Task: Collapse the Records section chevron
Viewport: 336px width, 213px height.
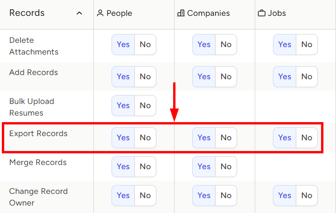Action: tap(79, 13)
